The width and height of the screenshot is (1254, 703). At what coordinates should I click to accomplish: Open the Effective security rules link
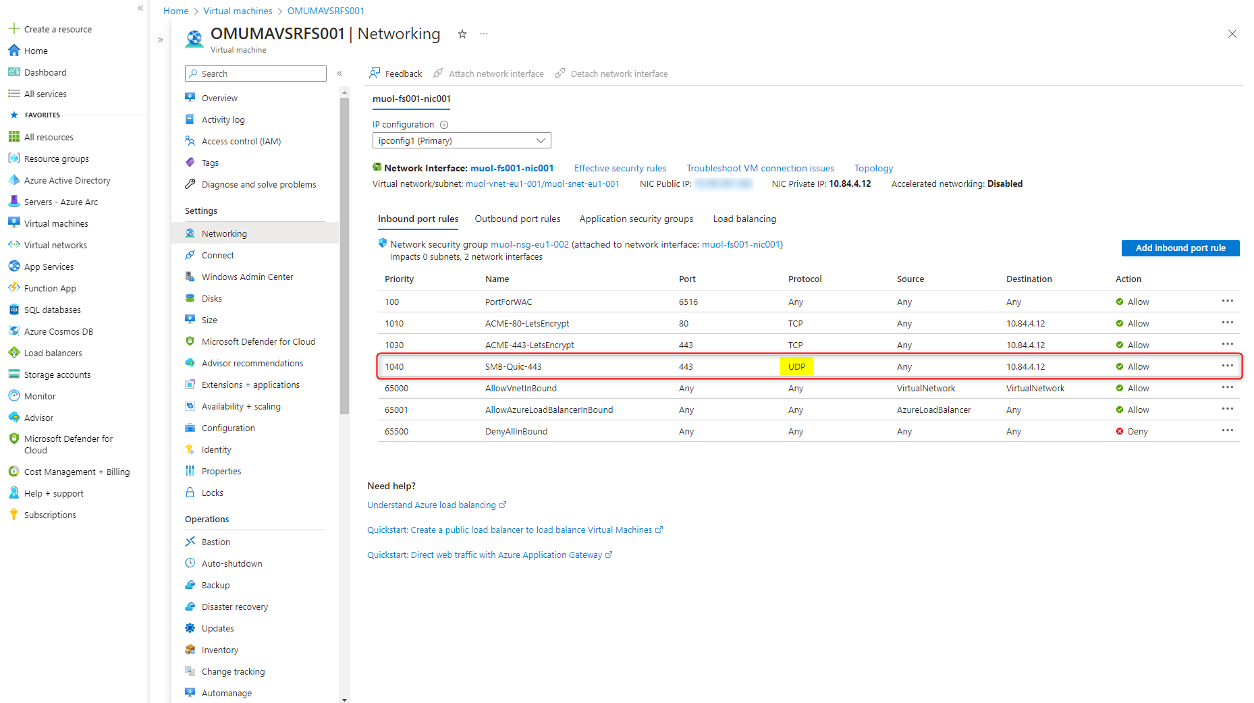tap(620, 168)
